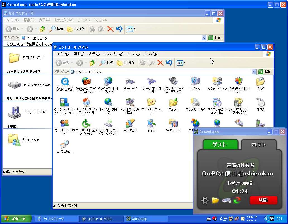Open the フォント folder icon
The image size is (288, 224).
click(173, 102)
